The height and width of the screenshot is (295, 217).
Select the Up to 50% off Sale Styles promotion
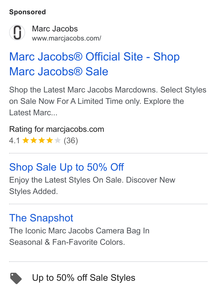tap(84, 278)
